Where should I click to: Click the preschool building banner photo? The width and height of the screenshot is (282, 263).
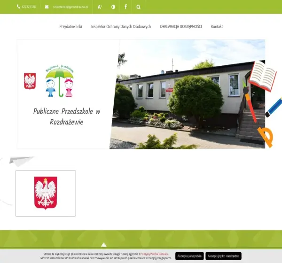(187, 94)
